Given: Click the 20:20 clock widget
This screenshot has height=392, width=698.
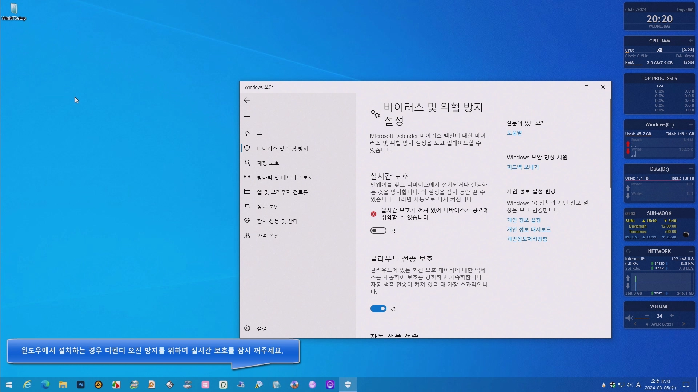Looking at the screenshot, I should pyautogui.click(x=659, y=19).
